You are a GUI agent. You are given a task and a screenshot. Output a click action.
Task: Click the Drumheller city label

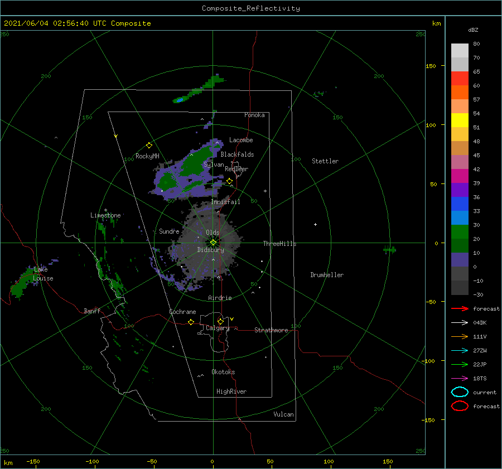[x=327, y=275]
